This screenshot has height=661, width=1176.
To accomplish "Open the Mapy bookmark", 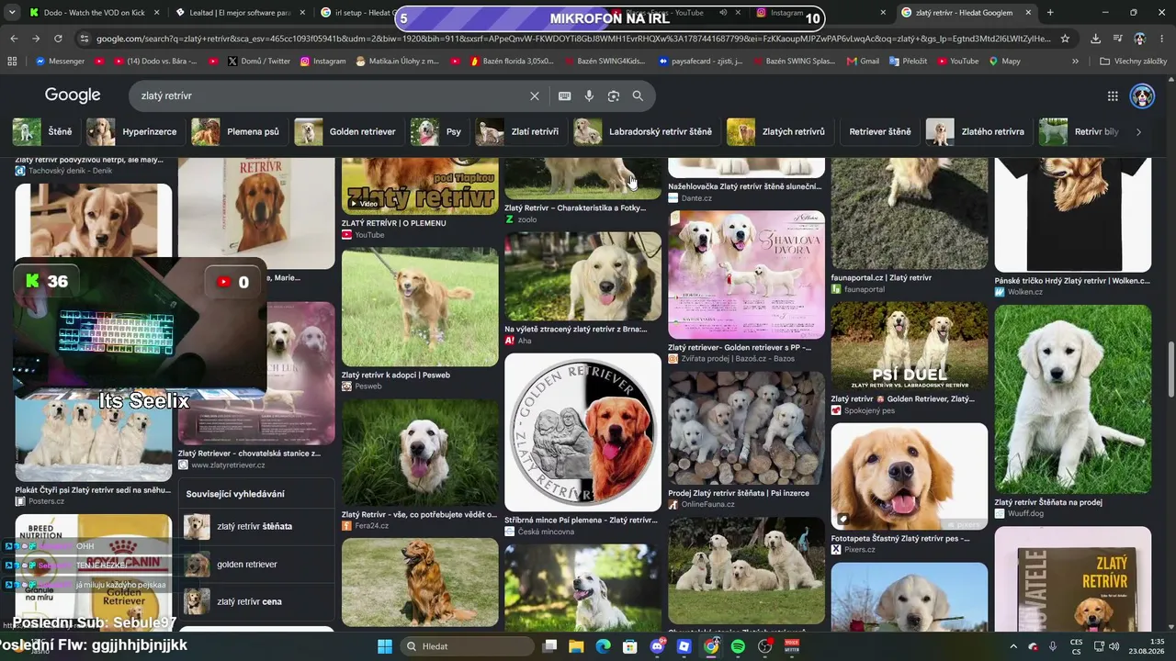I will [1004, 62].
